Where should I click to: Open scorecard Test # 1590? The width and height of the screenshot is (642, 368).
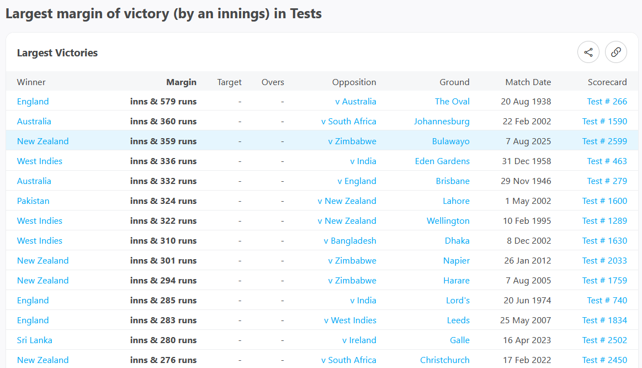coord(605,122)
